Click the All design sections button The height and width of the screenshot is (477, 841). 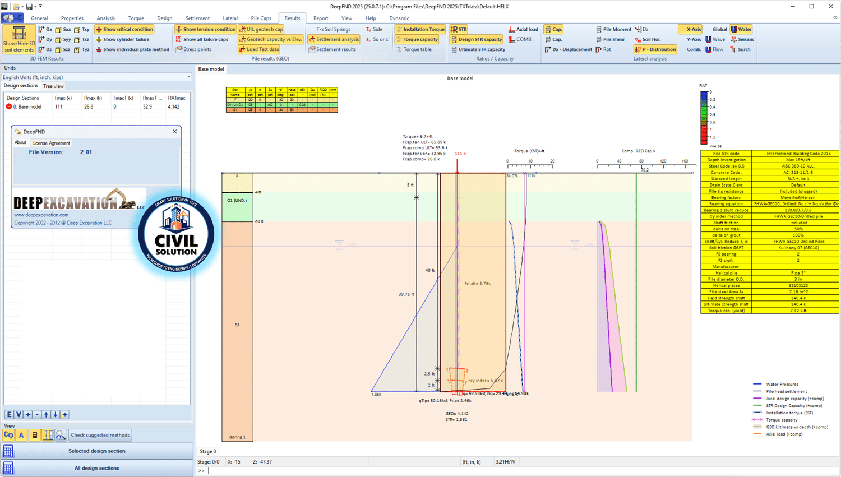(x=96, y=468)
